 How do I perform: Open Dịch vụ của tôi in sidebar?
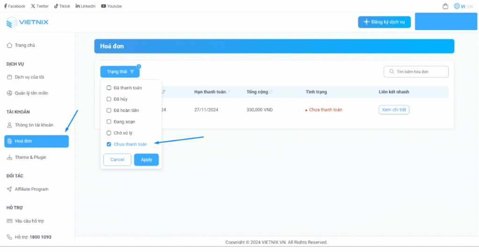(x=29, y=77)
